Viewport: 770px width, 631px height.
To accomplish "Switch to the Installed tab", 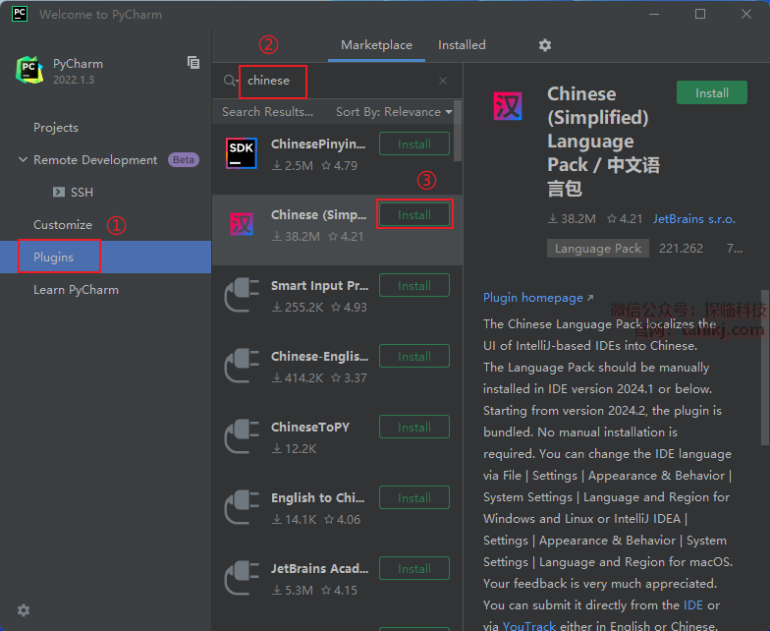I will click(462, 45).
